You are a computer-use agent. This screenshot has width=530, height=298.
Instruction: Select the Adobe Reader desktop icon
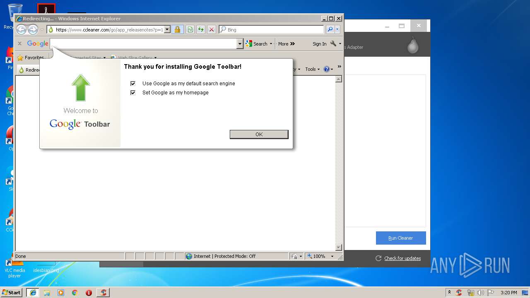click(46, 9)
